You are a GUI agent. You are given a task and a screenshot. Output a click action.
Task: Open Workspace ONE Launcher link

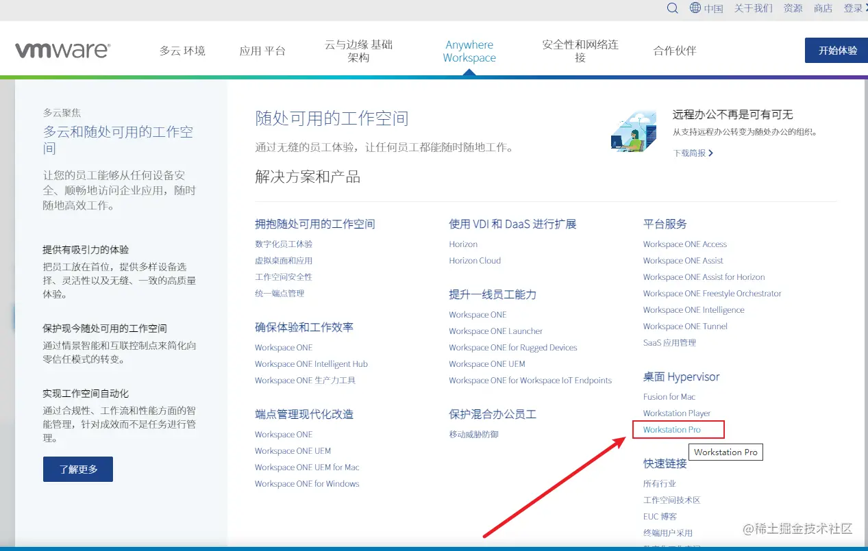(495, 331)
